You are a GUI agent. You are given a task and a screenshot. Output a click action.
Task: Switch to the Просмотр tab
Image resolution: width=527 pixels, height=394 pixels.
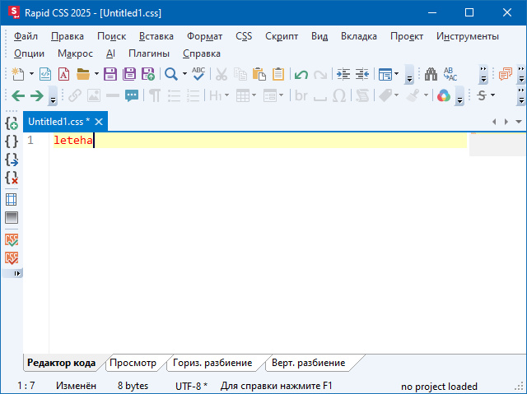[133, 363]
